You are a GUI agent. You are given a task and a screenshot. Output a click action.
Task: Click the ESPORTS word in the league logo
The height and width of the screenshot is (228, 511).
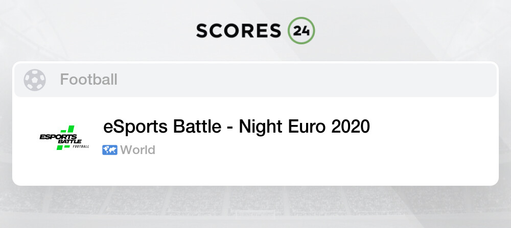pyautogui.click(x=58, y=137)
